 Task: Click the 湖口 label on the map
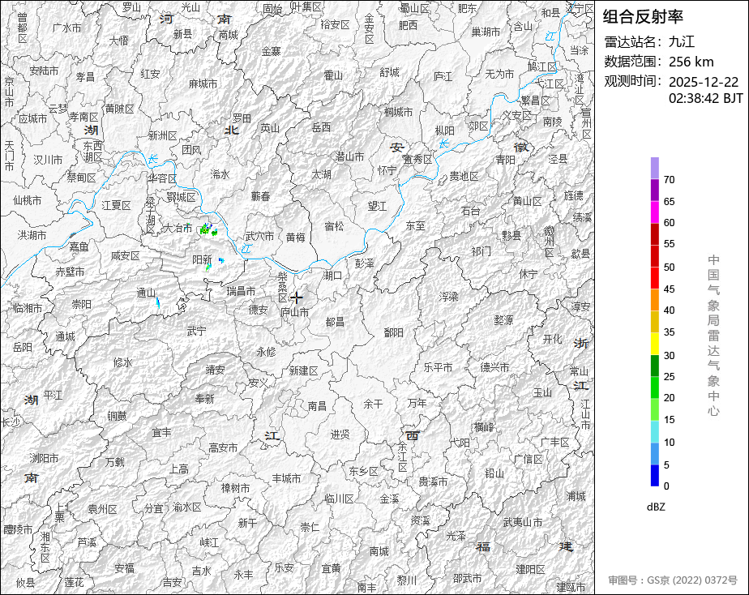coord(332,275)
